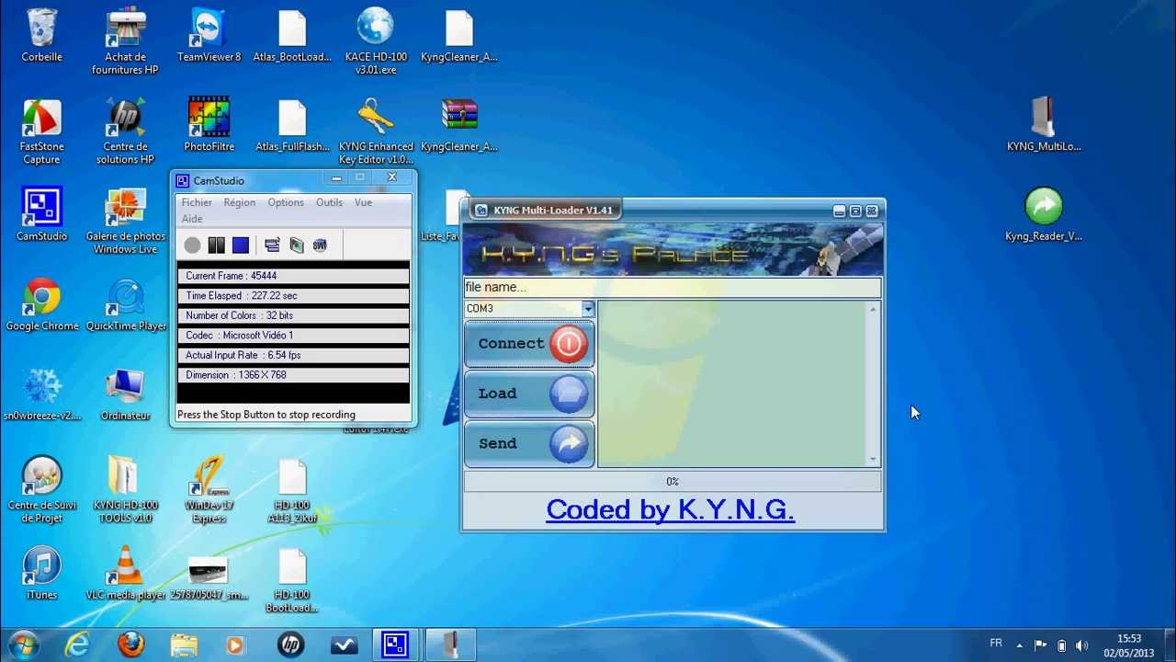Open the Région menu in CamStudio

tap(239, 202)
